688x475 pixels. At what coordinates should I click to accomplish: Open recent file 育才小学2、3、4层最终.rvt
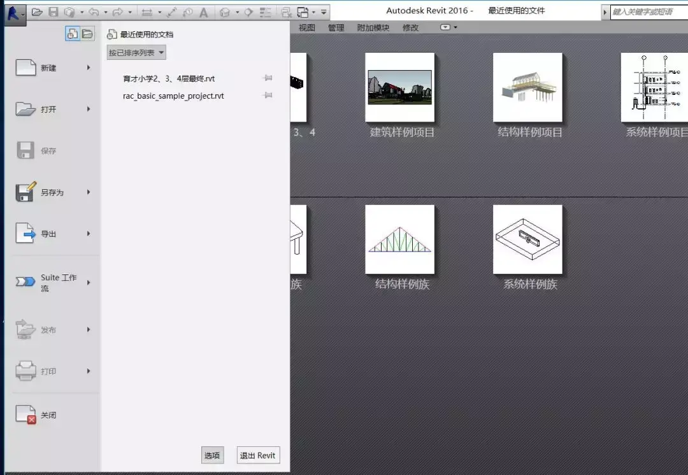169,78
